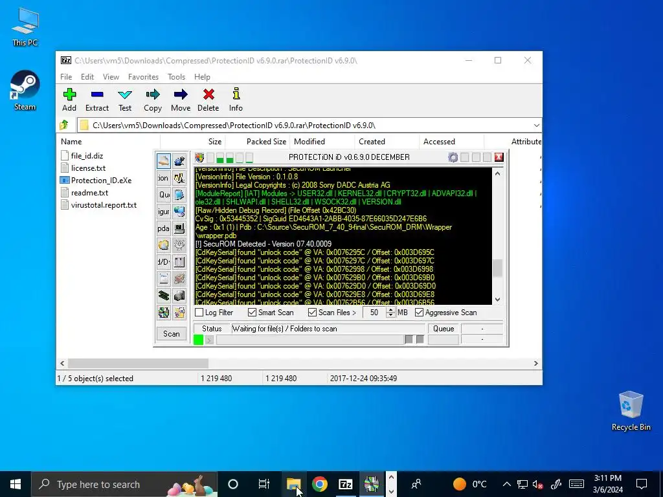Click the network globe icon beside 'igur'
Screen dimensions: 663x497
point(179,212)
